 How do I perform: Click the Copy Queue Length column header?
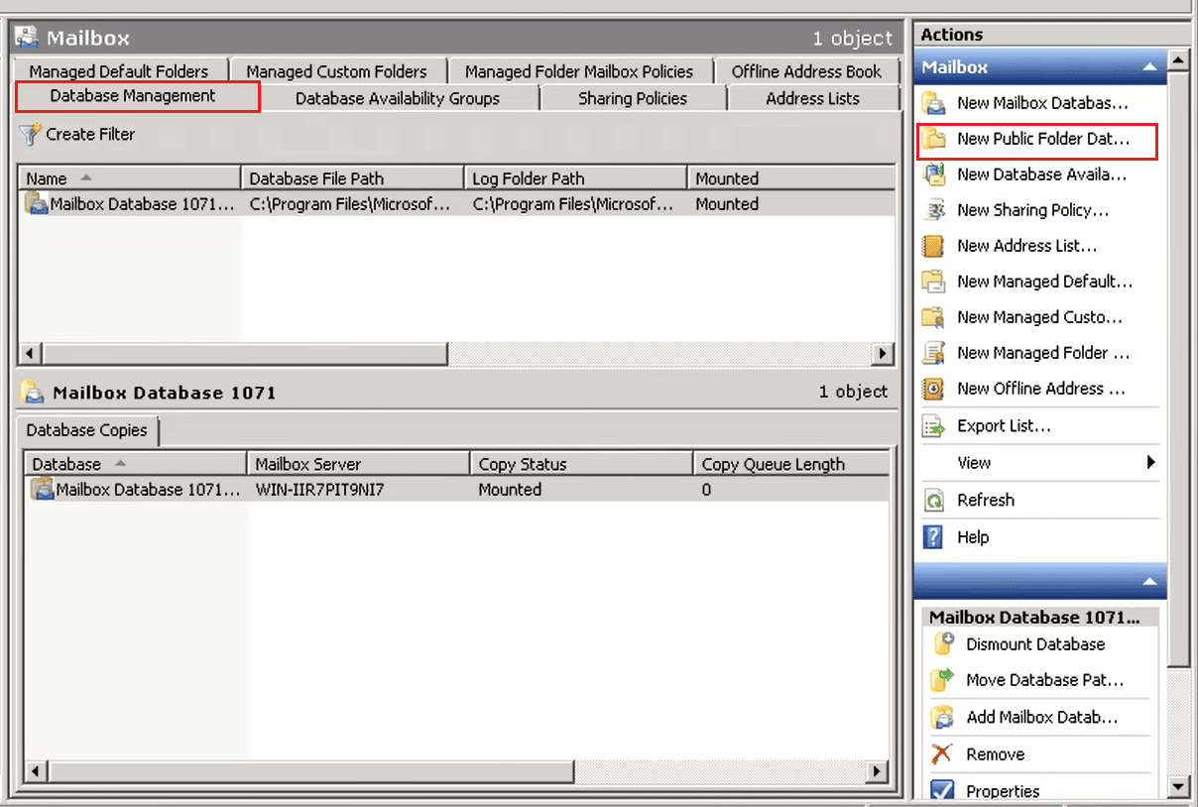(791, 464)
